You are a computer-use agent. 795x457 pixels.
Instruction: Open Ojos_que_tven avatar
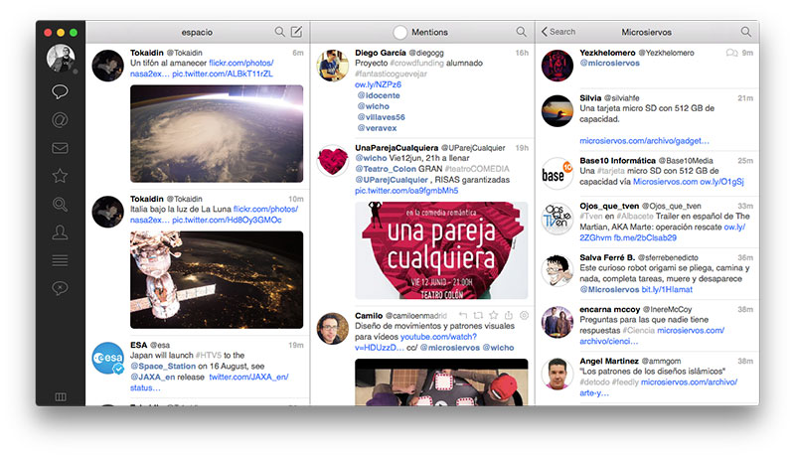557,219
